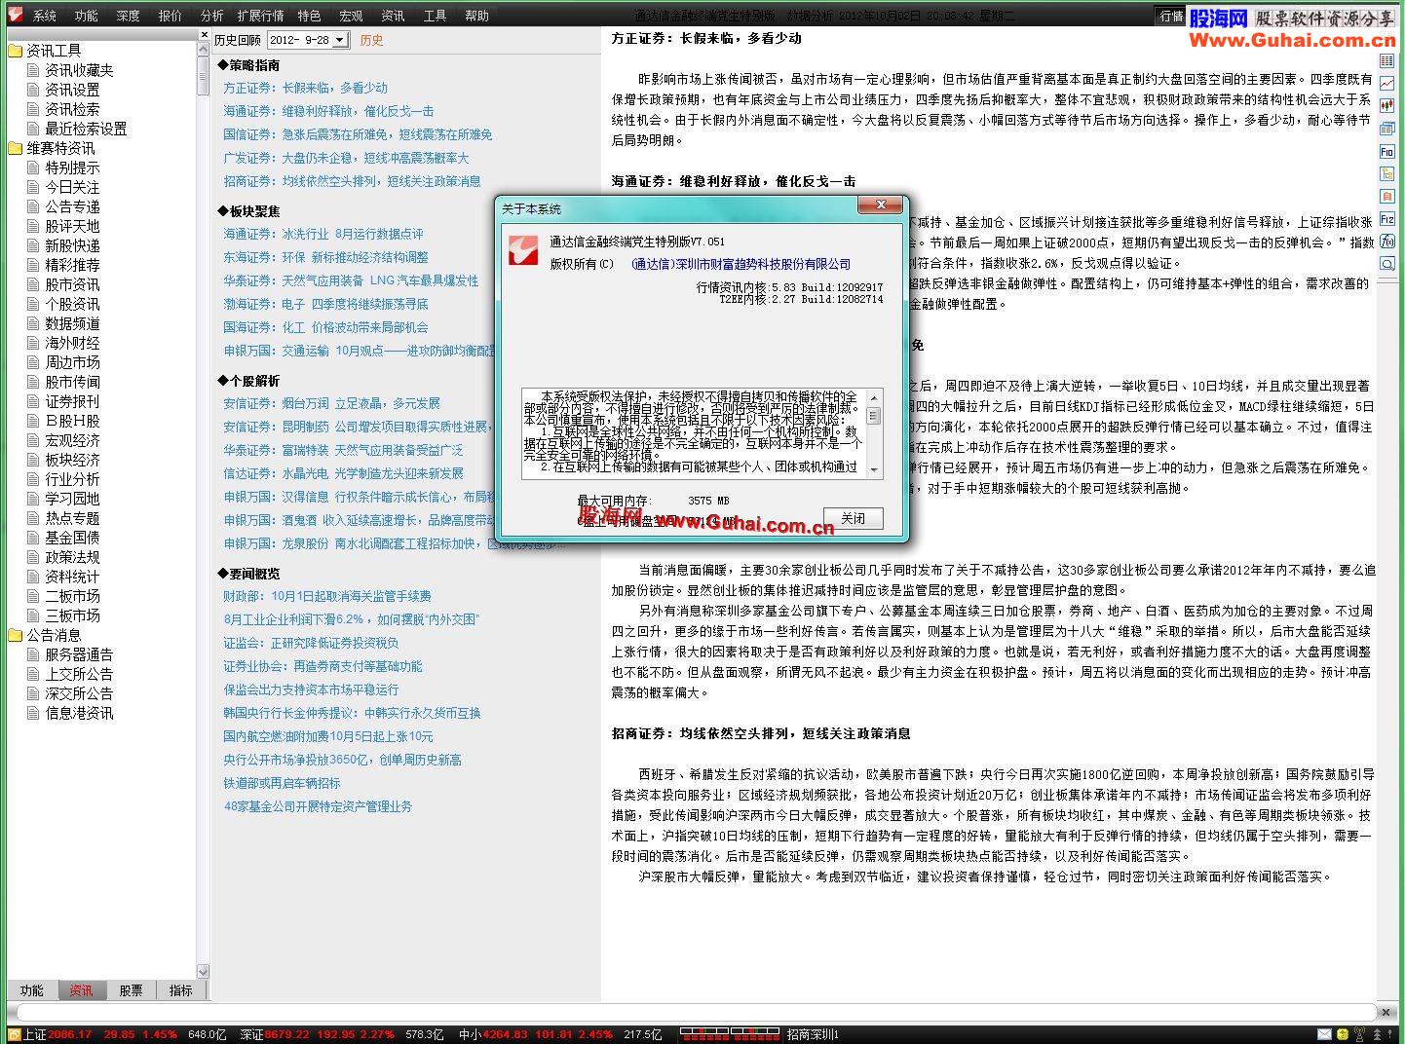Click the page icon beside 资讯收藏夹
The image size is (1405, 1044).
(x=34, y=70)
